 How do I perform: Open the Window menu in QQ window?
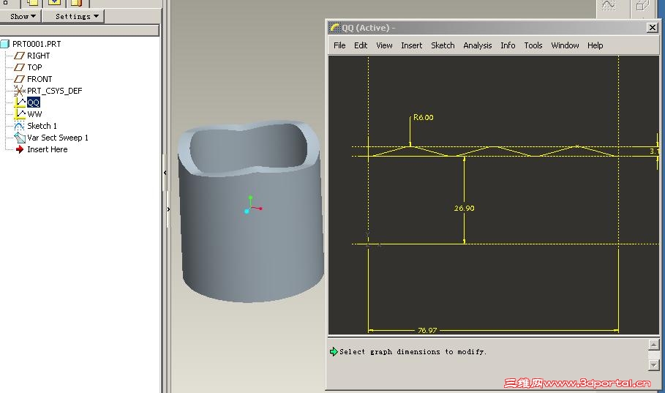pyautogui.click(x=565, y=45)
